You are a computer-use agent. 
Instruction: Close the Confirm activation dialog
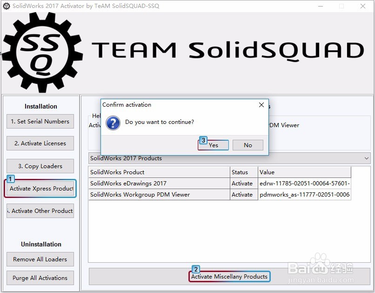click(x=261, y=105)
